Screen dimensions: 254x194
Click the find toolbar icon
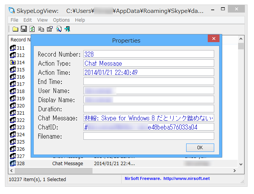click(x=59, y=29)
